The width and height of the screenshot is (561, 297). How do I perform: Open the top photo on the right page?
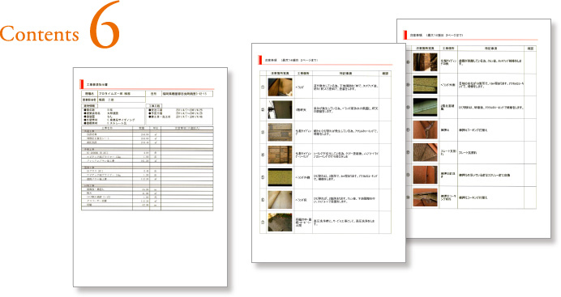(425, 62)
